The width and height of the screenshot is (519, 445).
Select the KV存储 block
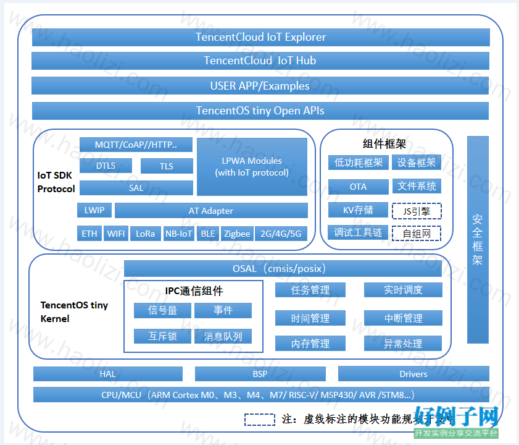coord(358,210)
